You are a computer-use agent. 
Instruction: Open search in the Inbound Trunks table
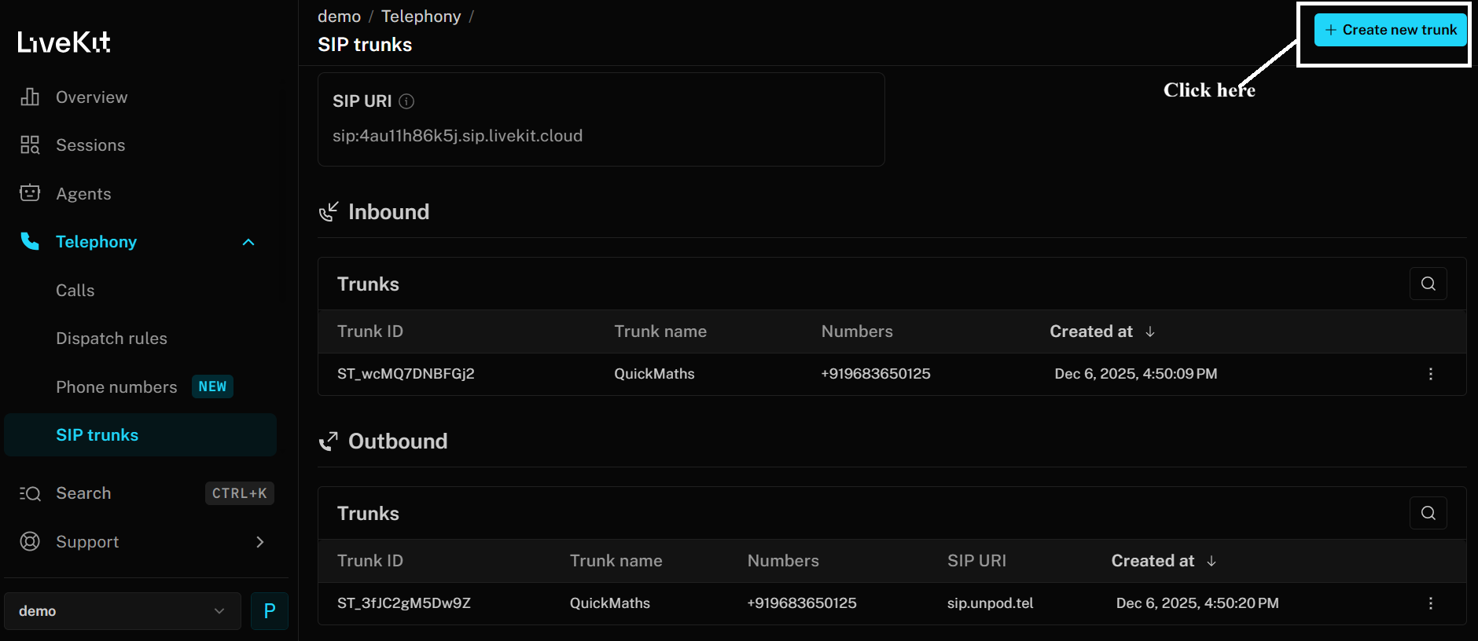point(1428,284)
